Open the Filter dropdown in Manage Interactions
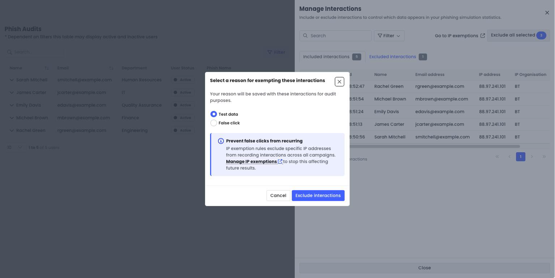 [x=389, y=36]
